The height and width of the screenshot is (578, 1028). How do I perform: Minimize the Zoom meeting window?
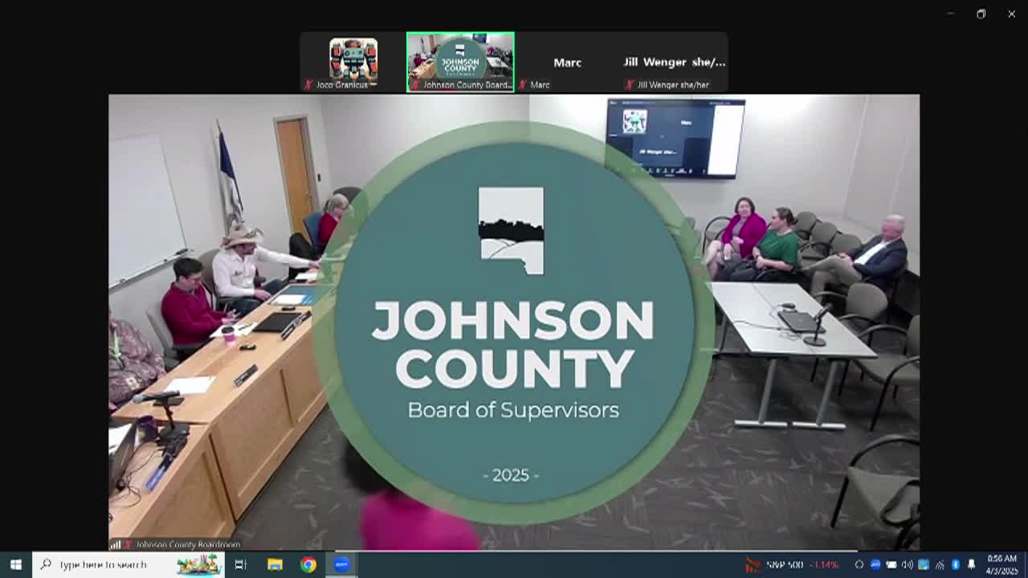(950, 14)
